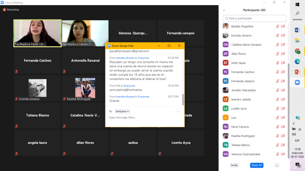Click the Zoom Group Chat window icon
This screenshot has width=305, height=171.
(109, 46)
